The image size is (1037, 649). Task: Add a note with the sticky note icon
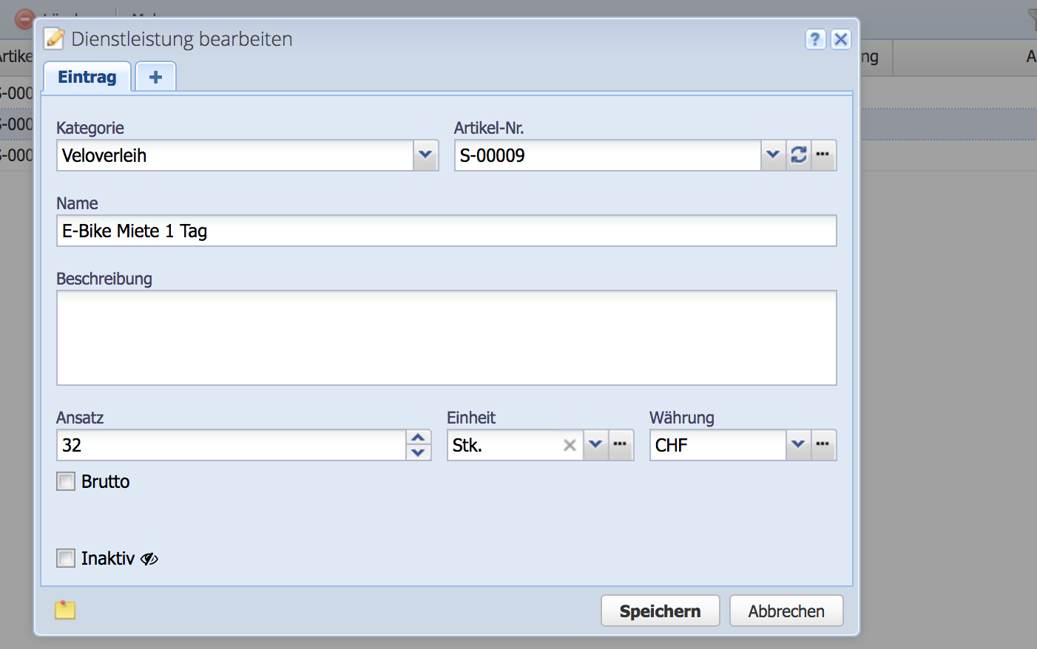point(64,610)
